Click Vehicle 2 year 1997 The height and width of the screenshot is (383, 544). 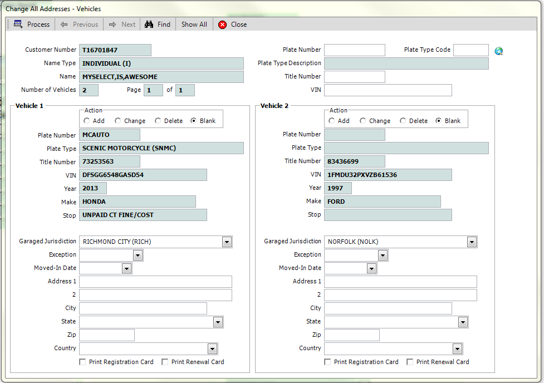pyautogui.click(x=338, y=188)
